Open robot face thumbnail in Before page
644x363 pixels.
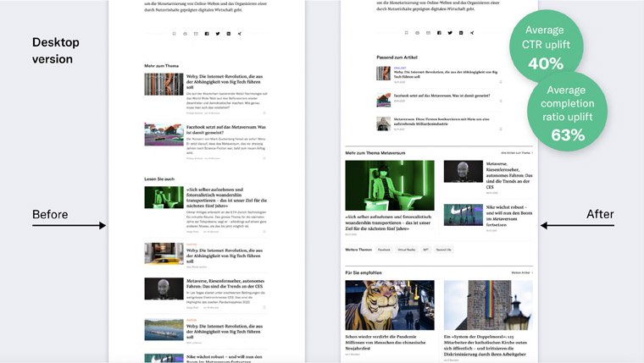tap(164, 289)
